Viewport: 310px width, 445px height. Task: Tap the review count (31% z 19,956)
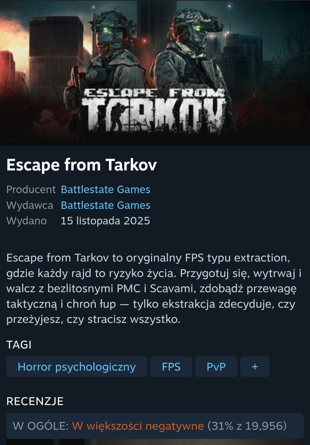247,426
